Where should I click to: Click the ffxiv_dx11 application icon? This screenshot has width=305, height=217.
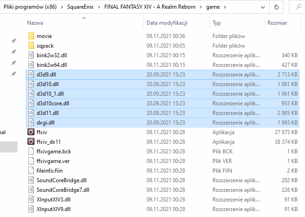[31, 141]
